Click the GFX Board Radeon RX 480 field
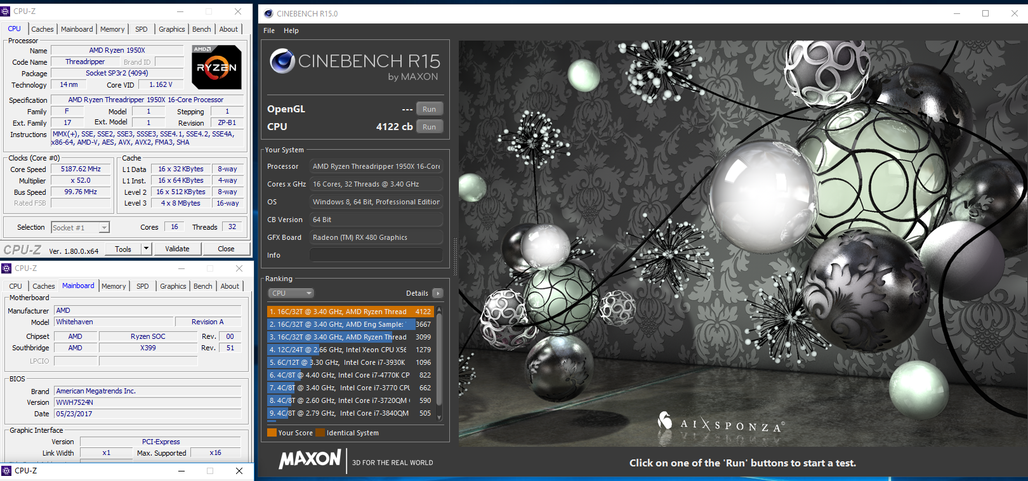This screenshot has width=1028, height=481. tap(376, 237)
